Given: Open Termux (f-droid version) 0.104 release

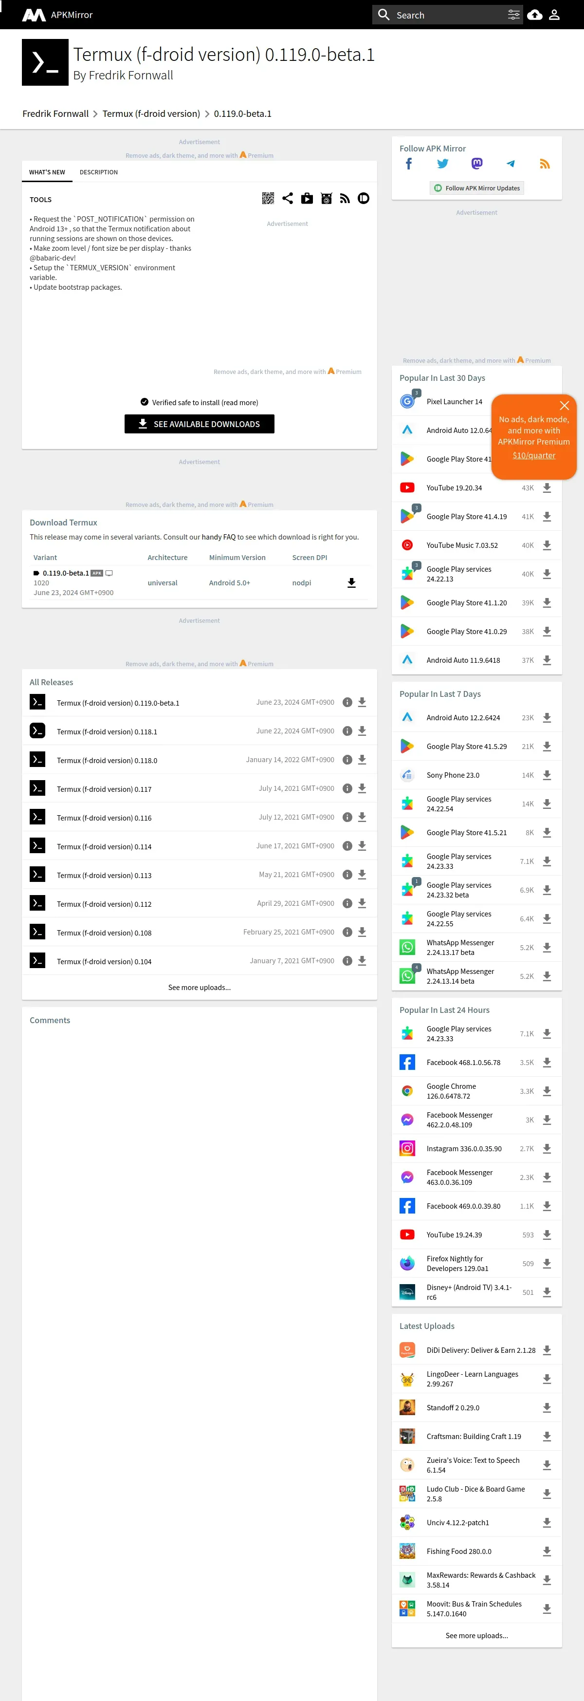Looking at the screenshot, I should click(x=104, y=961).
